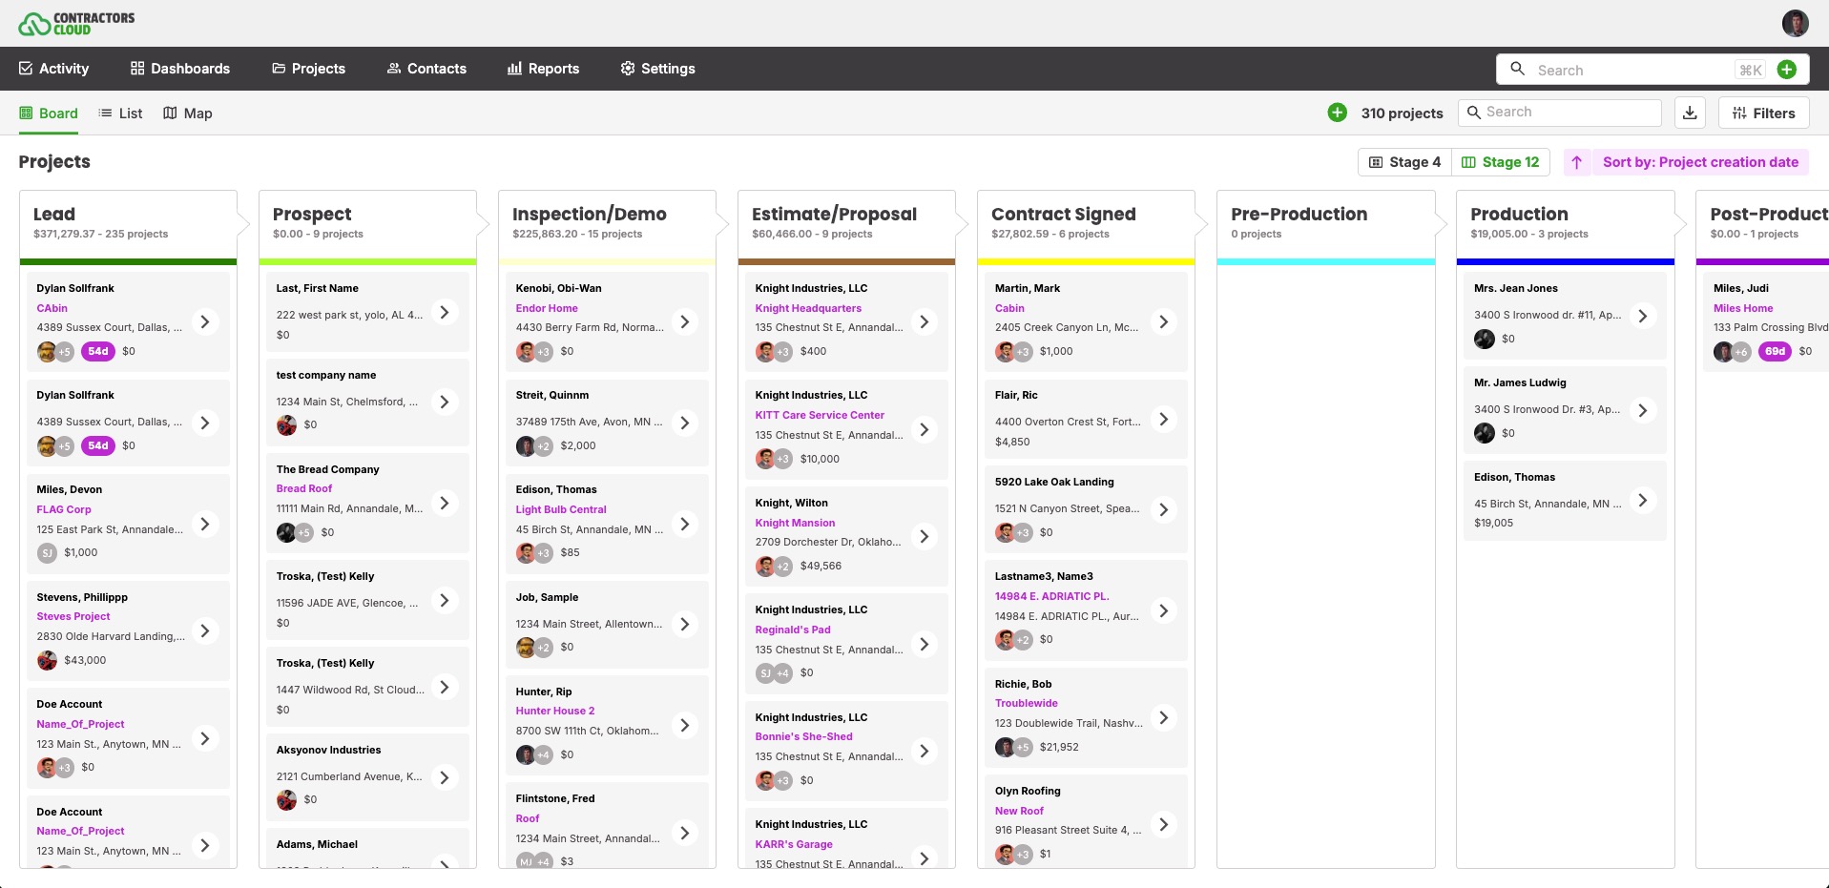Open the Reports menu
Viewport: 1829px width, 888px height.
(x=543, y=69)
